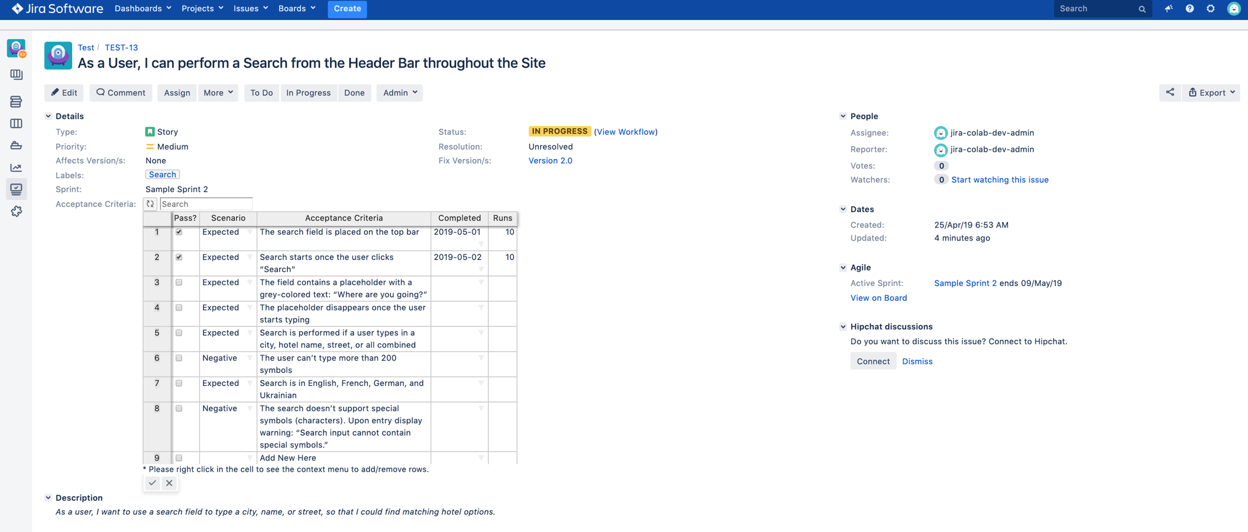Click the Story issue type icon
The height and width of the screenshot is (532, 1248).
pos(150,132)
